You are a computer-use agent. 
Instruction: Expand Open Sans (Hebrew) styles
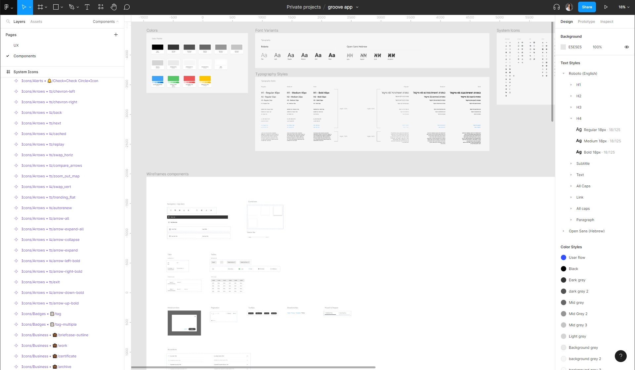click(564, 231)
